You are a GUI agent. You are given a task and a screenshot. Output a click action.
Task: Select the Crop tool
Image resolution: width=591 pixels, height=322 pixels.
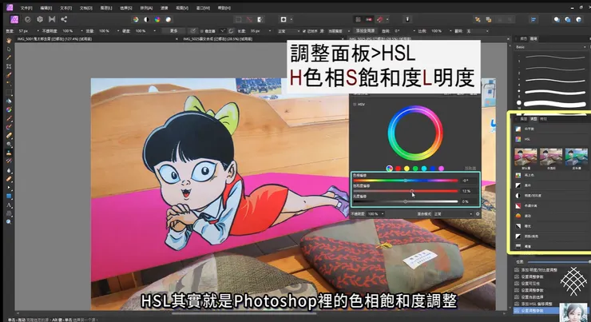(9, 66)
